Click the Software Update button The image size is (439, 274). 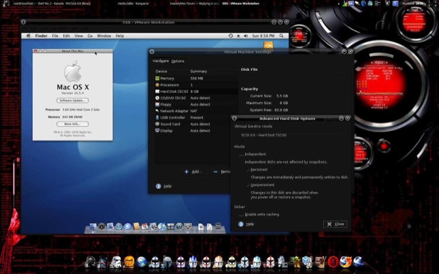click(x=72, y=100)
